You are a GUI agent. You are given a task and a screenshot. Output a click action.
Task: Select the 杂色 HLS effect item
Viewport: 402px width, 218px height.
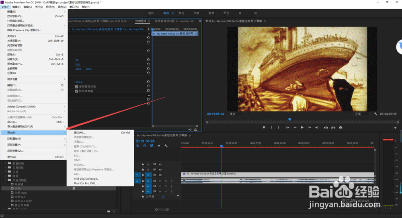click(x=20, y=197)
